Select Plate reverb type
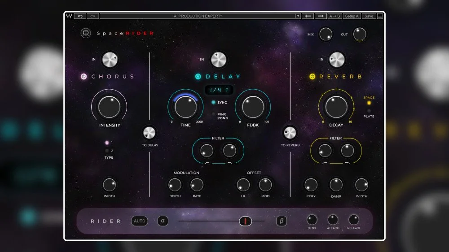449x252 pixels. [x=369, y=111]
